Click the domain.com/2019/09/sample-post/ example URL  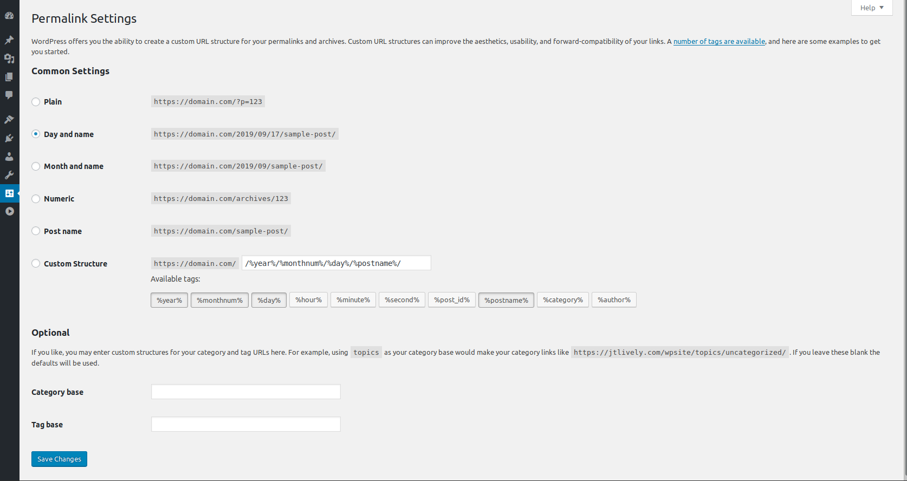click(238, 166)
